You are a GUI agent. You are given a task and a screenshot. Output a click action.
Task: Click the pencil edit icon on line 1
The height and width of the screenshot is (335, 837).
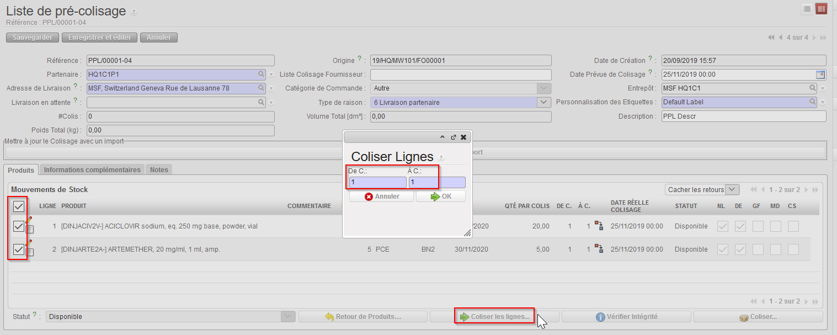click(29, 220)
